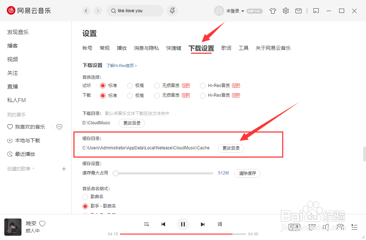Open the listen together people icon
Viewport: 366px width, 240px height.
340,227
